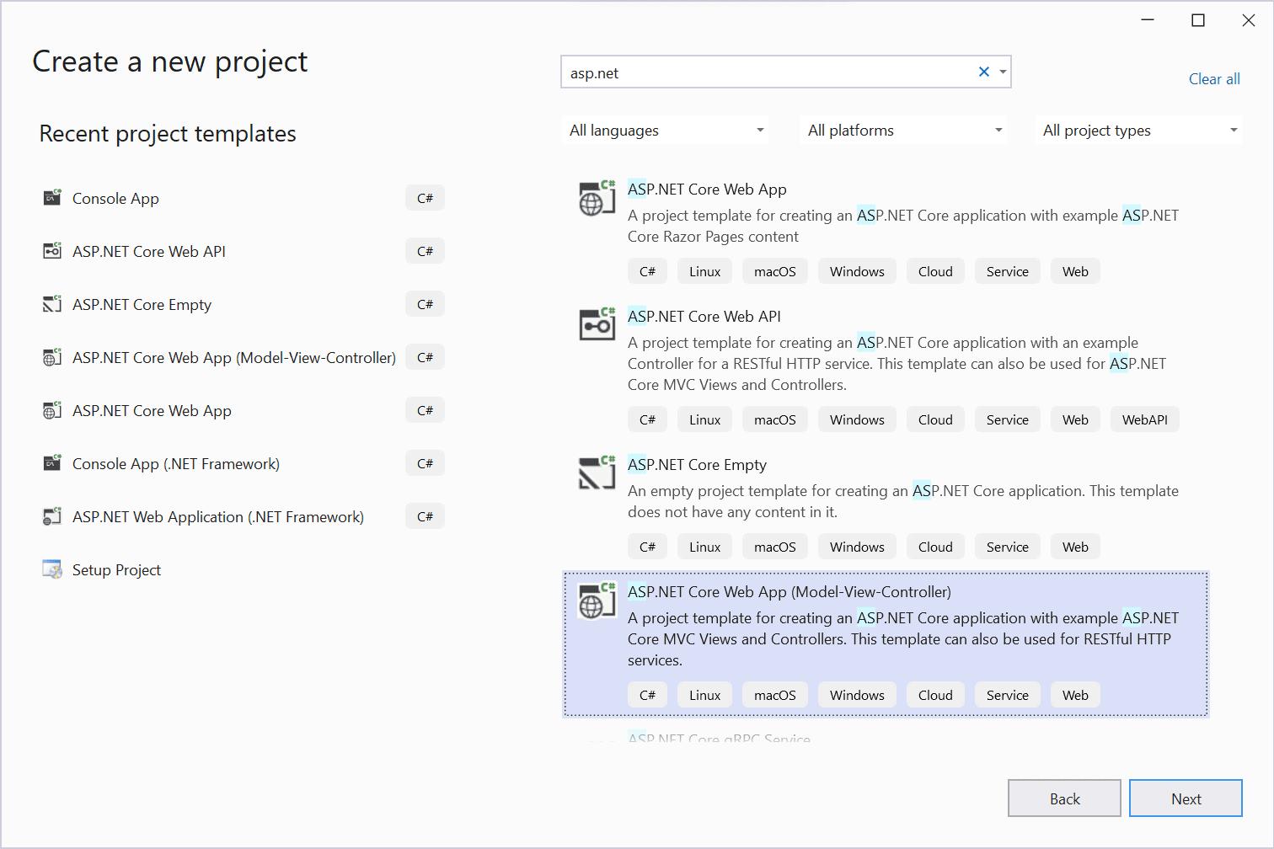The image size is (1274, 849).
Task: Click the Next button
Action: coord(1186,798)
